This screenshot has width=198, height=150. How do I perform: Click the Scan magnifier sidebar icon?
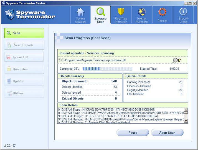[x=9, y=33]
